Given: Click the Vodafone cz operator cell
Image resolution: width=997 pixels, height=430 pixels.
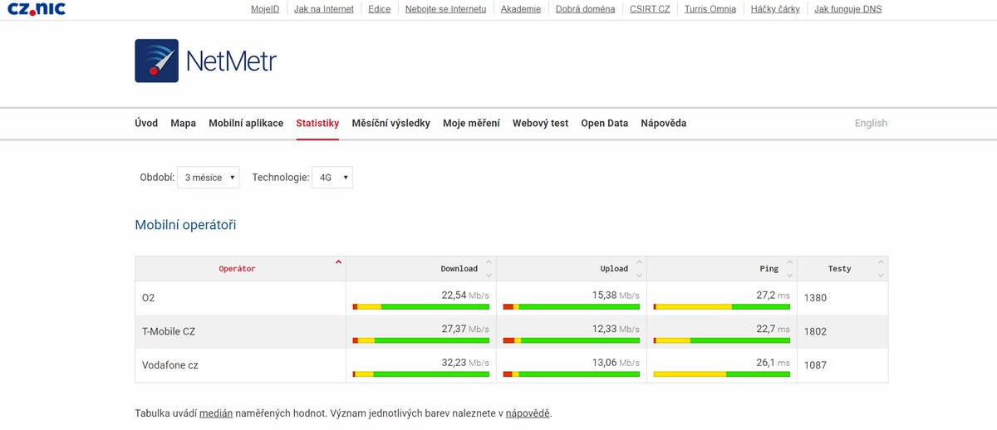Looking at the screenshot, I should (x=240, y=365).
